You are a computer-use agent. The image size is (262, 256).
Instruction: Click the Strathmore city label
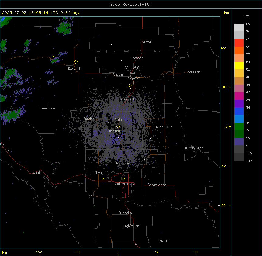pos(157,185)
